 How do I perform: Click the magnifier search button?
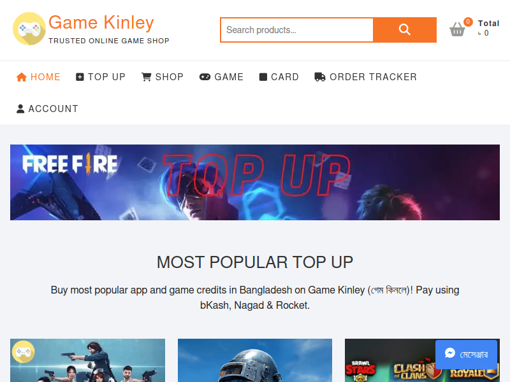[405, 30]
